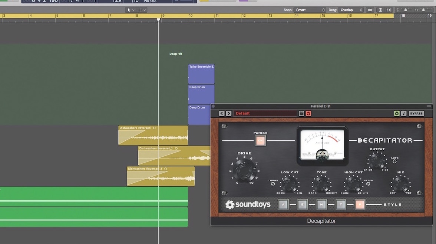Image resolution: width=436 pixels, height=244 pixels.
Task: Open the pointer tool menu
Action: [x=131, y=10]
